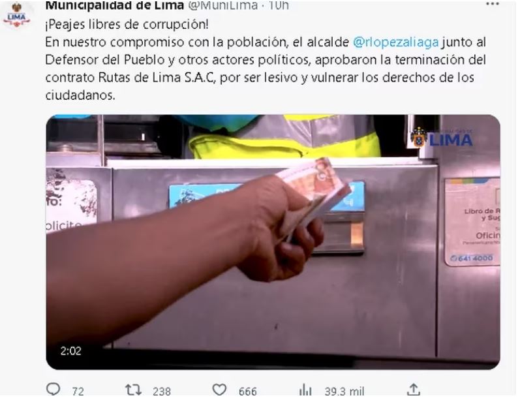Click the Lima logo watermark in video
The width and height of the screenshot is (520, 402).
[x=442, y=138]
